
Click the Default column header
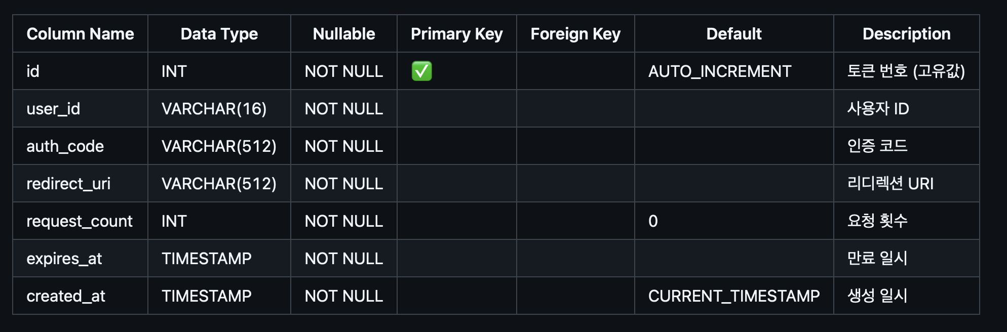coord(734,34)
